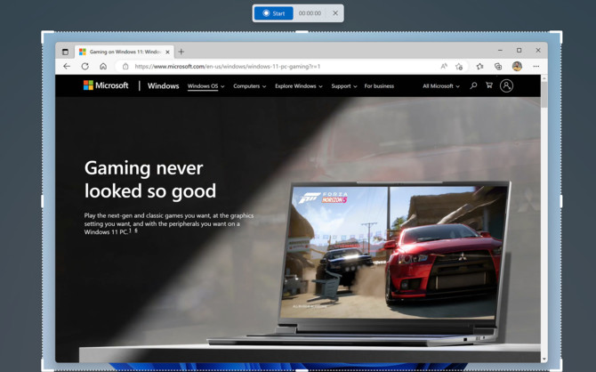The image size is (596, 372).
Task: Go back to the previous page
Action: pyautogui.click(x=67, y=66)
